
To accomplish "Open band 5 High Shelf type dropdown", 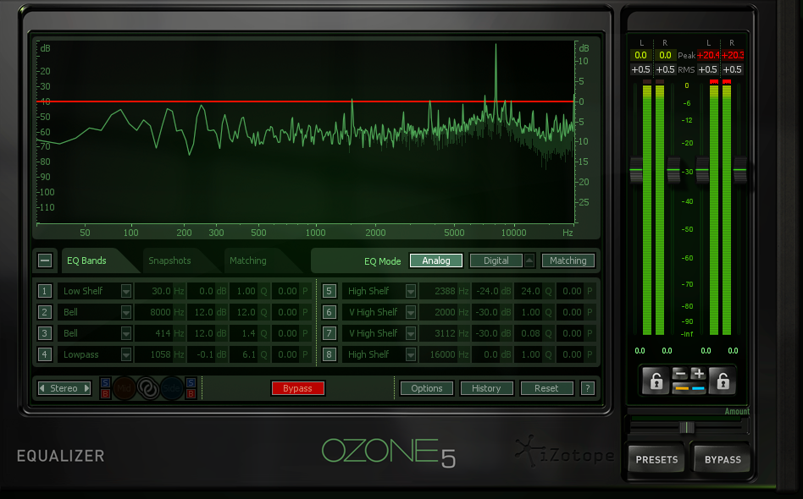I will coord(411,292).
